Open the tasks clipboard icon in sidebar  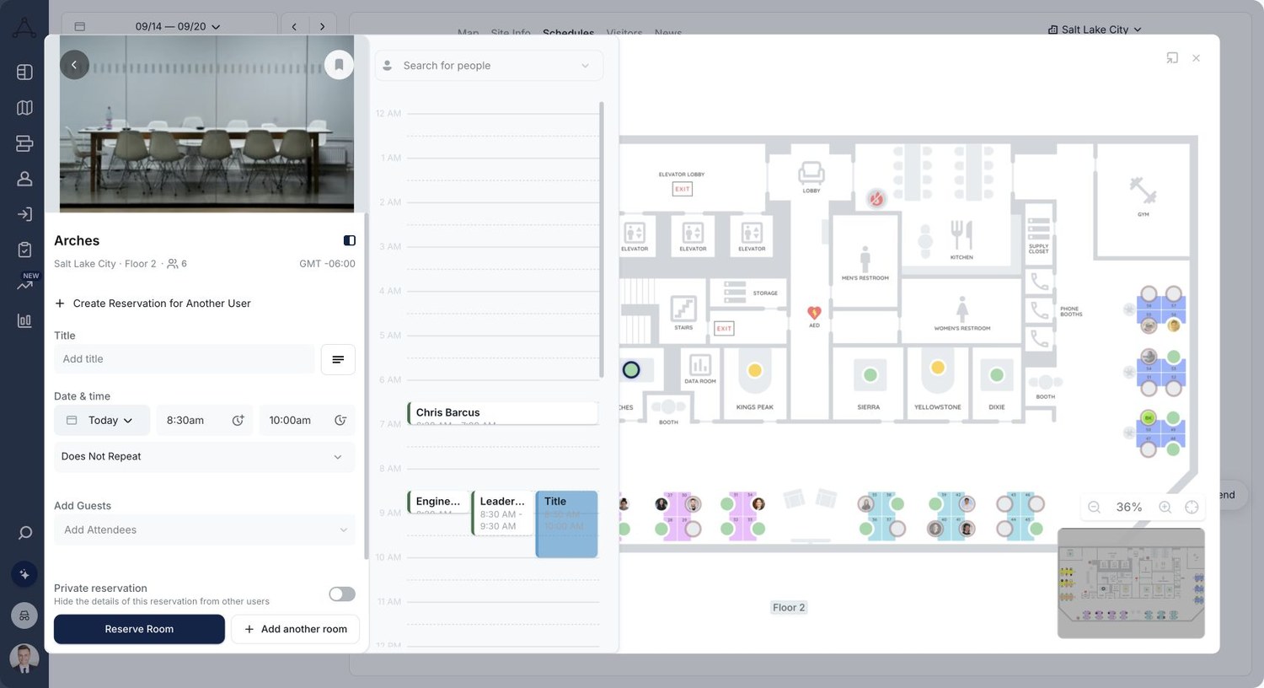pyautogui.click(x=24, y=250)
